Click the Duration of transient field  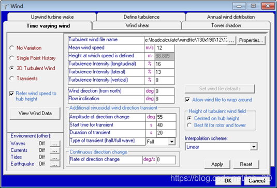(166, 133)
